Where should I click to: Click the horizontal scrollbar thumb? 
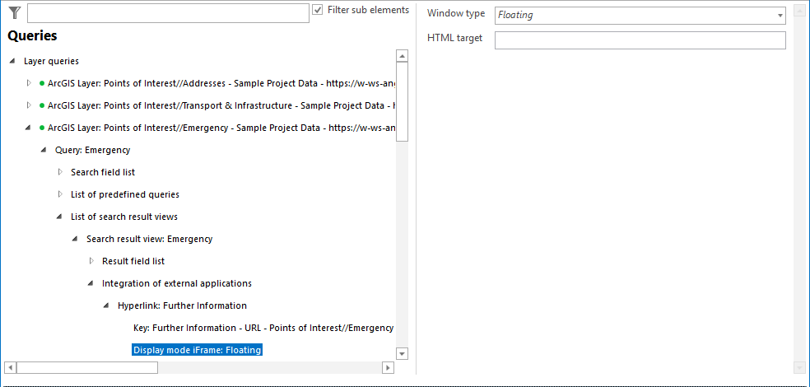pyautogui.click(x=87, y=367)
